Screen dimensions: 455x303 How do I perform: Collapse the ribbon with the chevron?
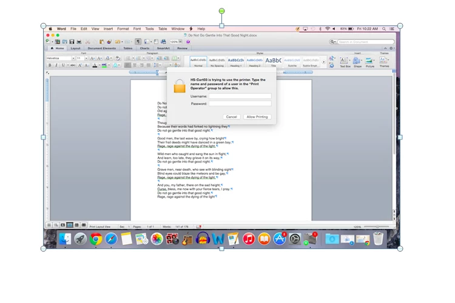385,48
